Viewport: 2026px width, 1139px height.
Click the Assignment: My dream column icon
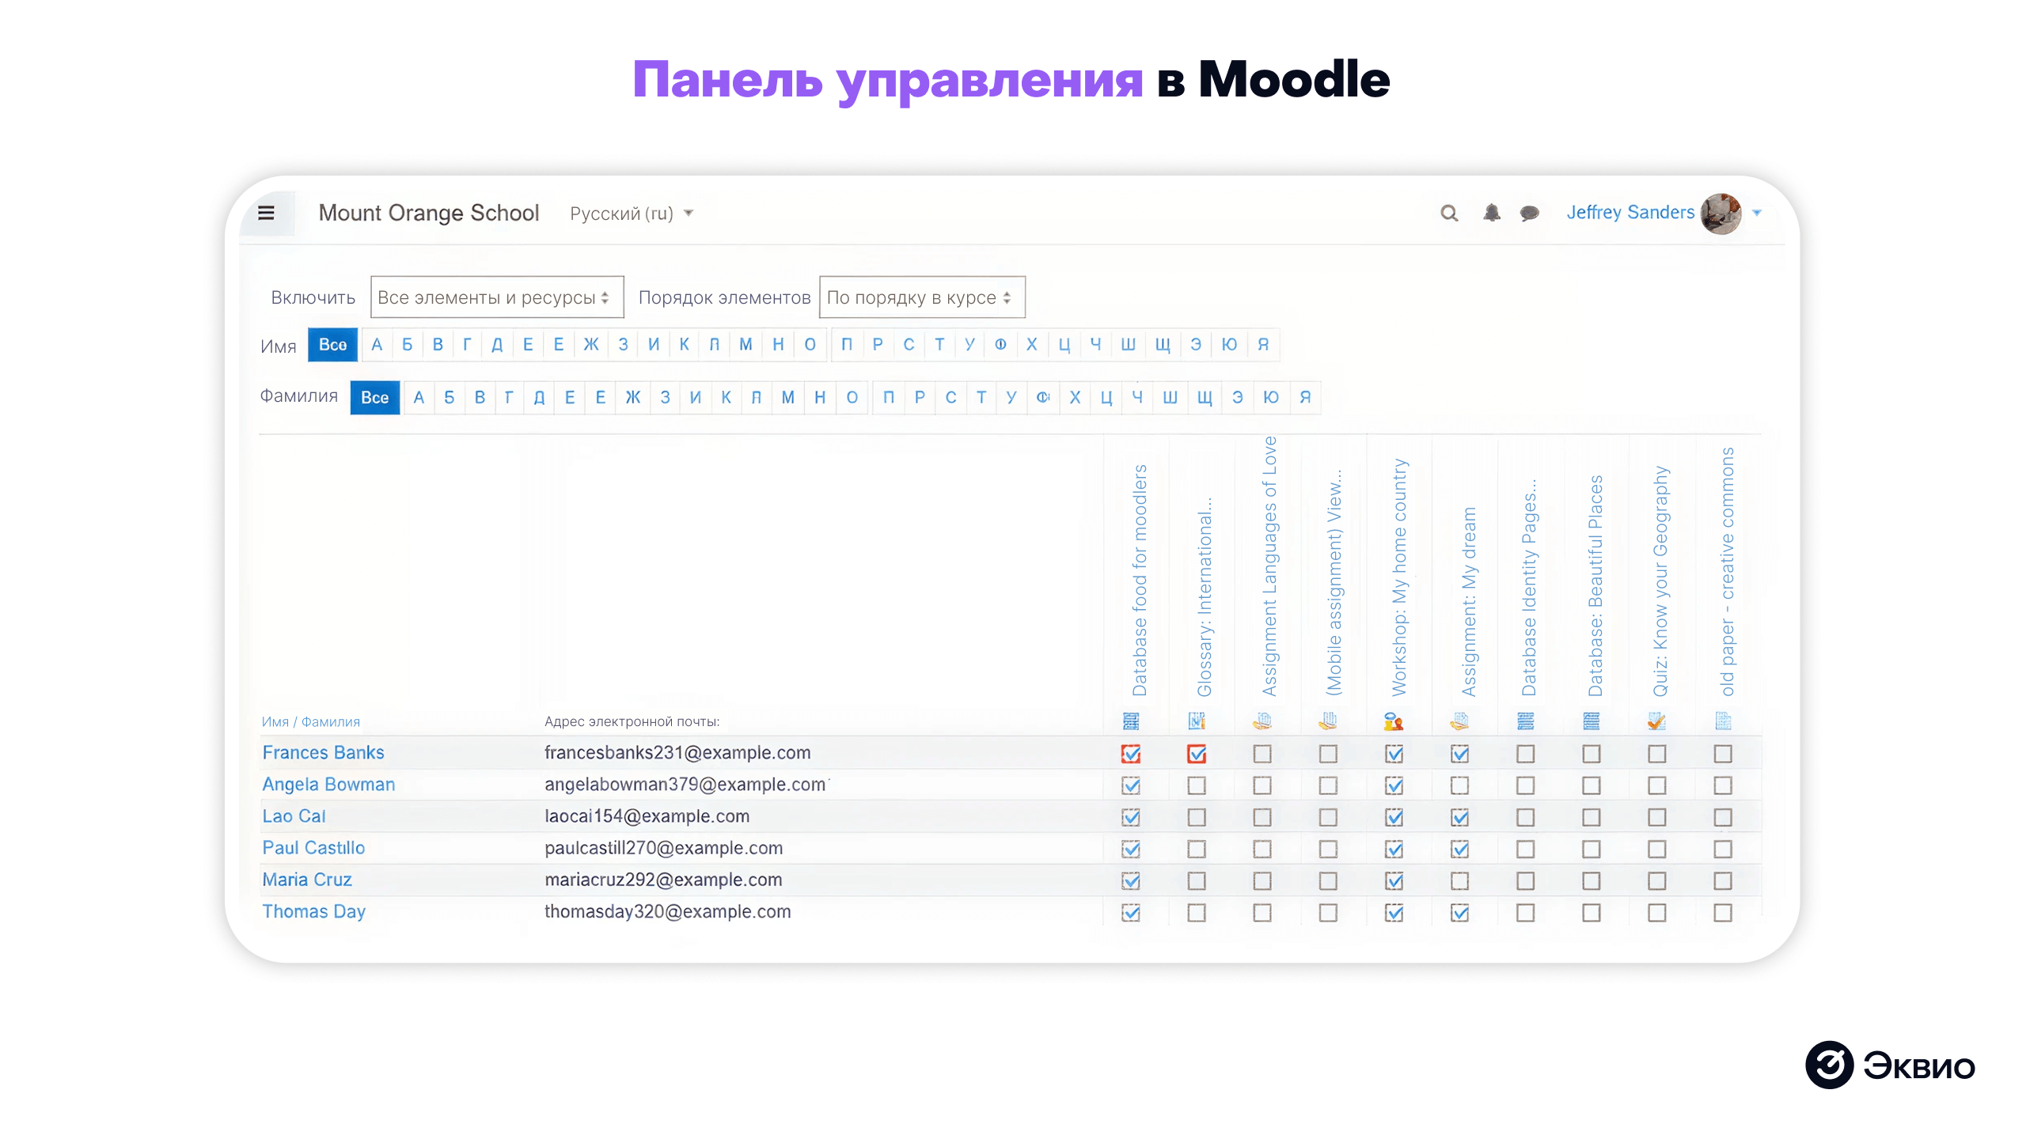coord(1460,721)
